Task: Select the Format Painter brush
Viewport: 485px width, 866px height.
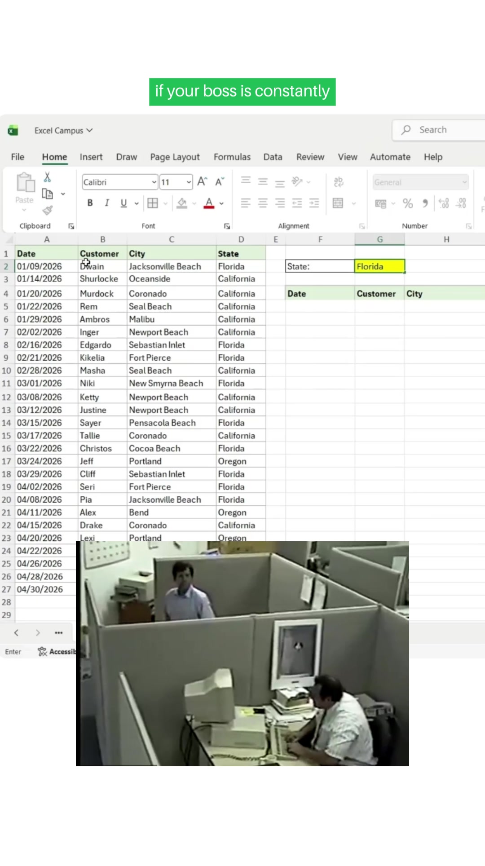Action: (x=48, y=210)
